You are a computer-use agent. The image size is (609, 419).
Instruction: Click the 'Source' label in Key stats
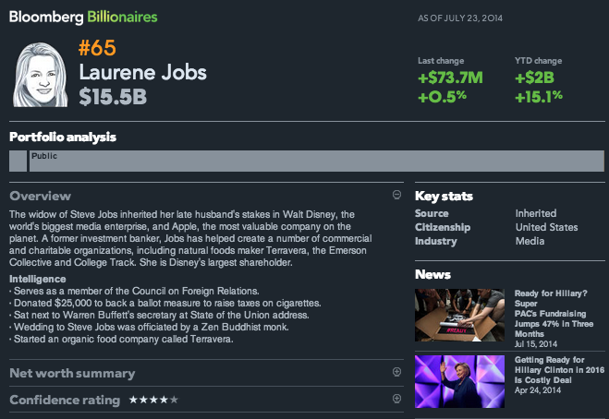[x=432, y=213]
